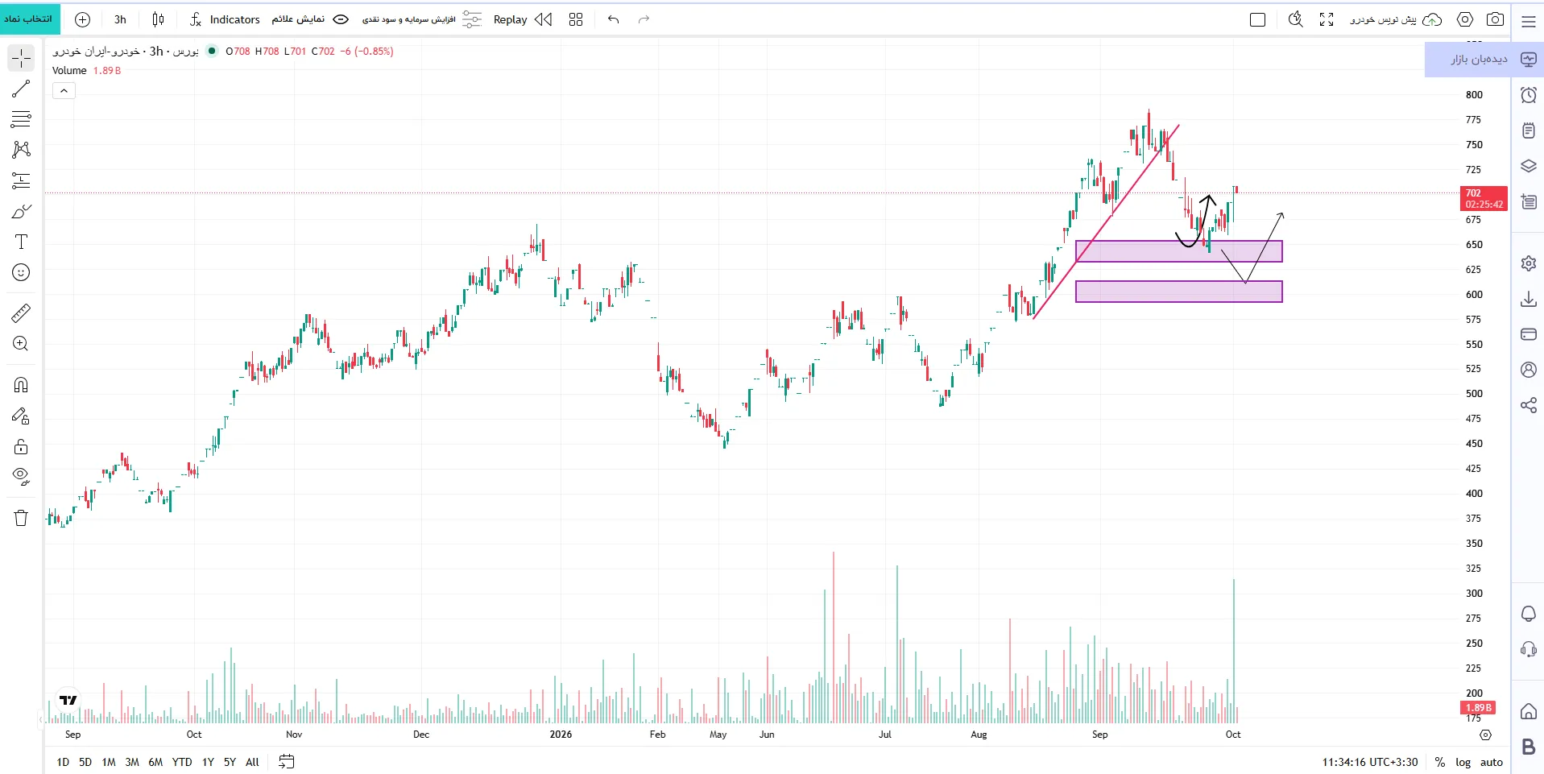This screenshot has height=774, width=1544.
Task: Remove drawings with the trash icon
Action: pyautogui.click(x=21, y=518)
